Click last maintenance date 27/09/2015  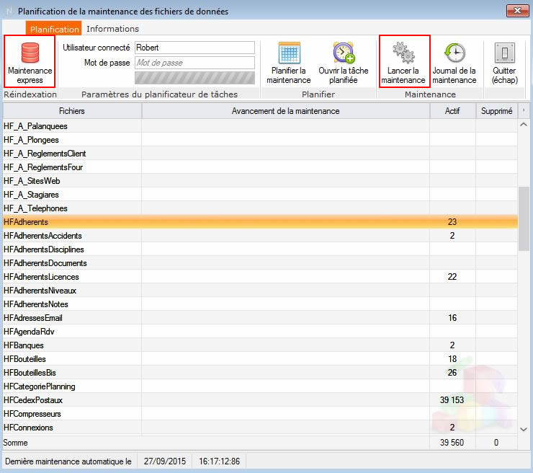point(165,461)
